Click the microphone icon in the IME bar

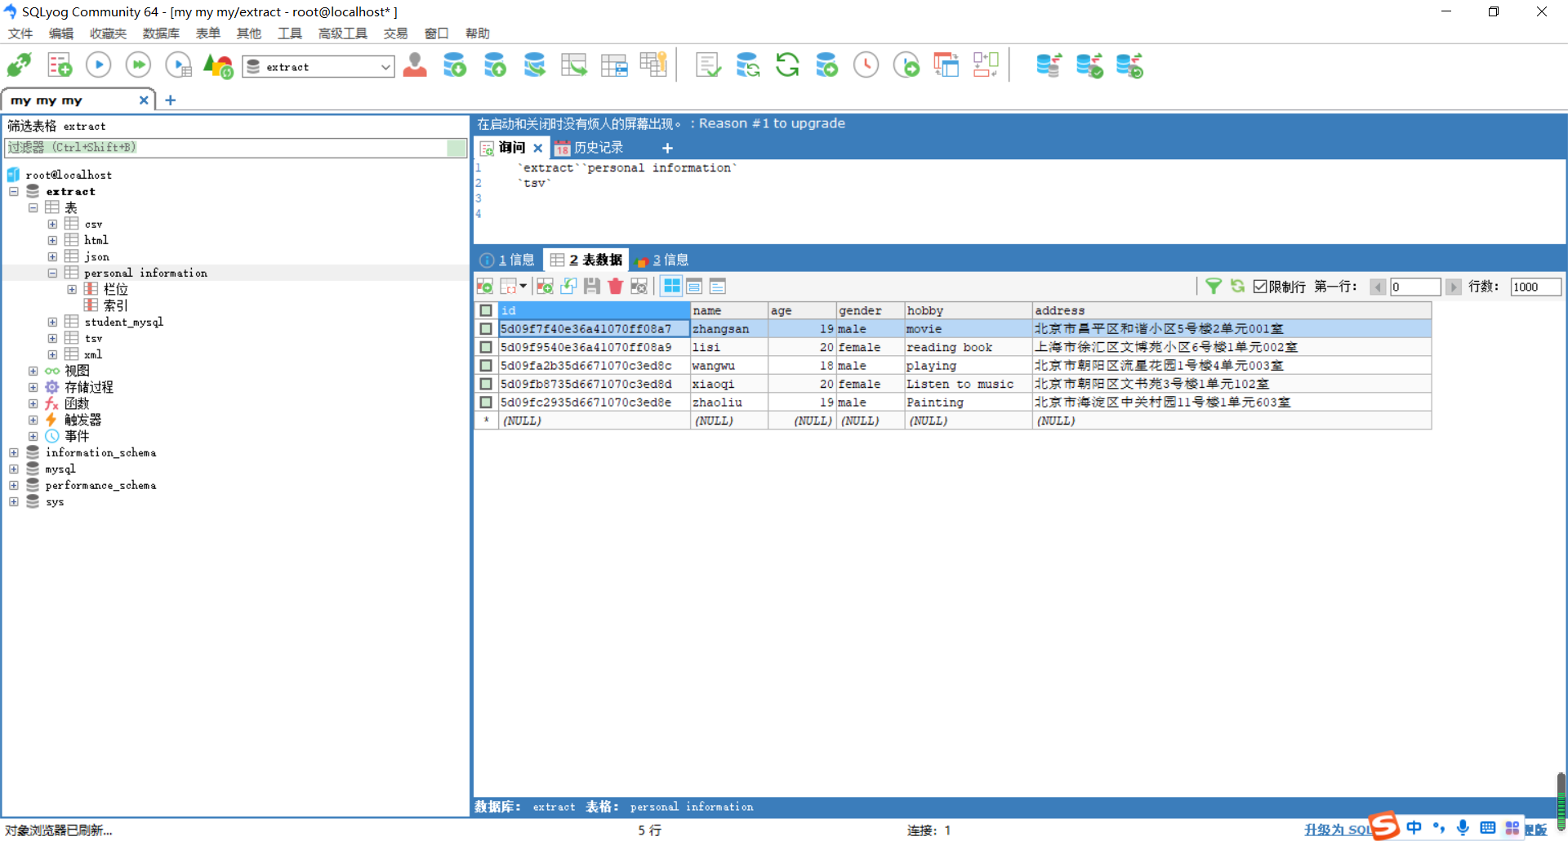(1463, 828)
